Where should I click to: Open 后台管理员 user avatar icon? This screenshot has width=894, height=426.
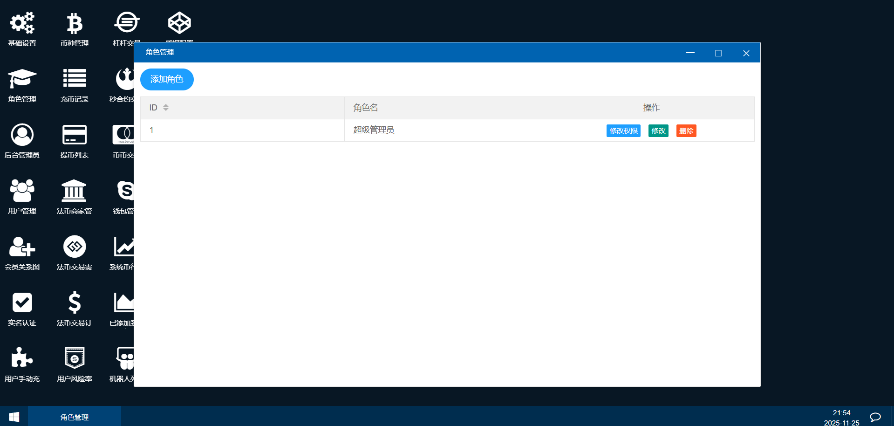click(22, 135)
